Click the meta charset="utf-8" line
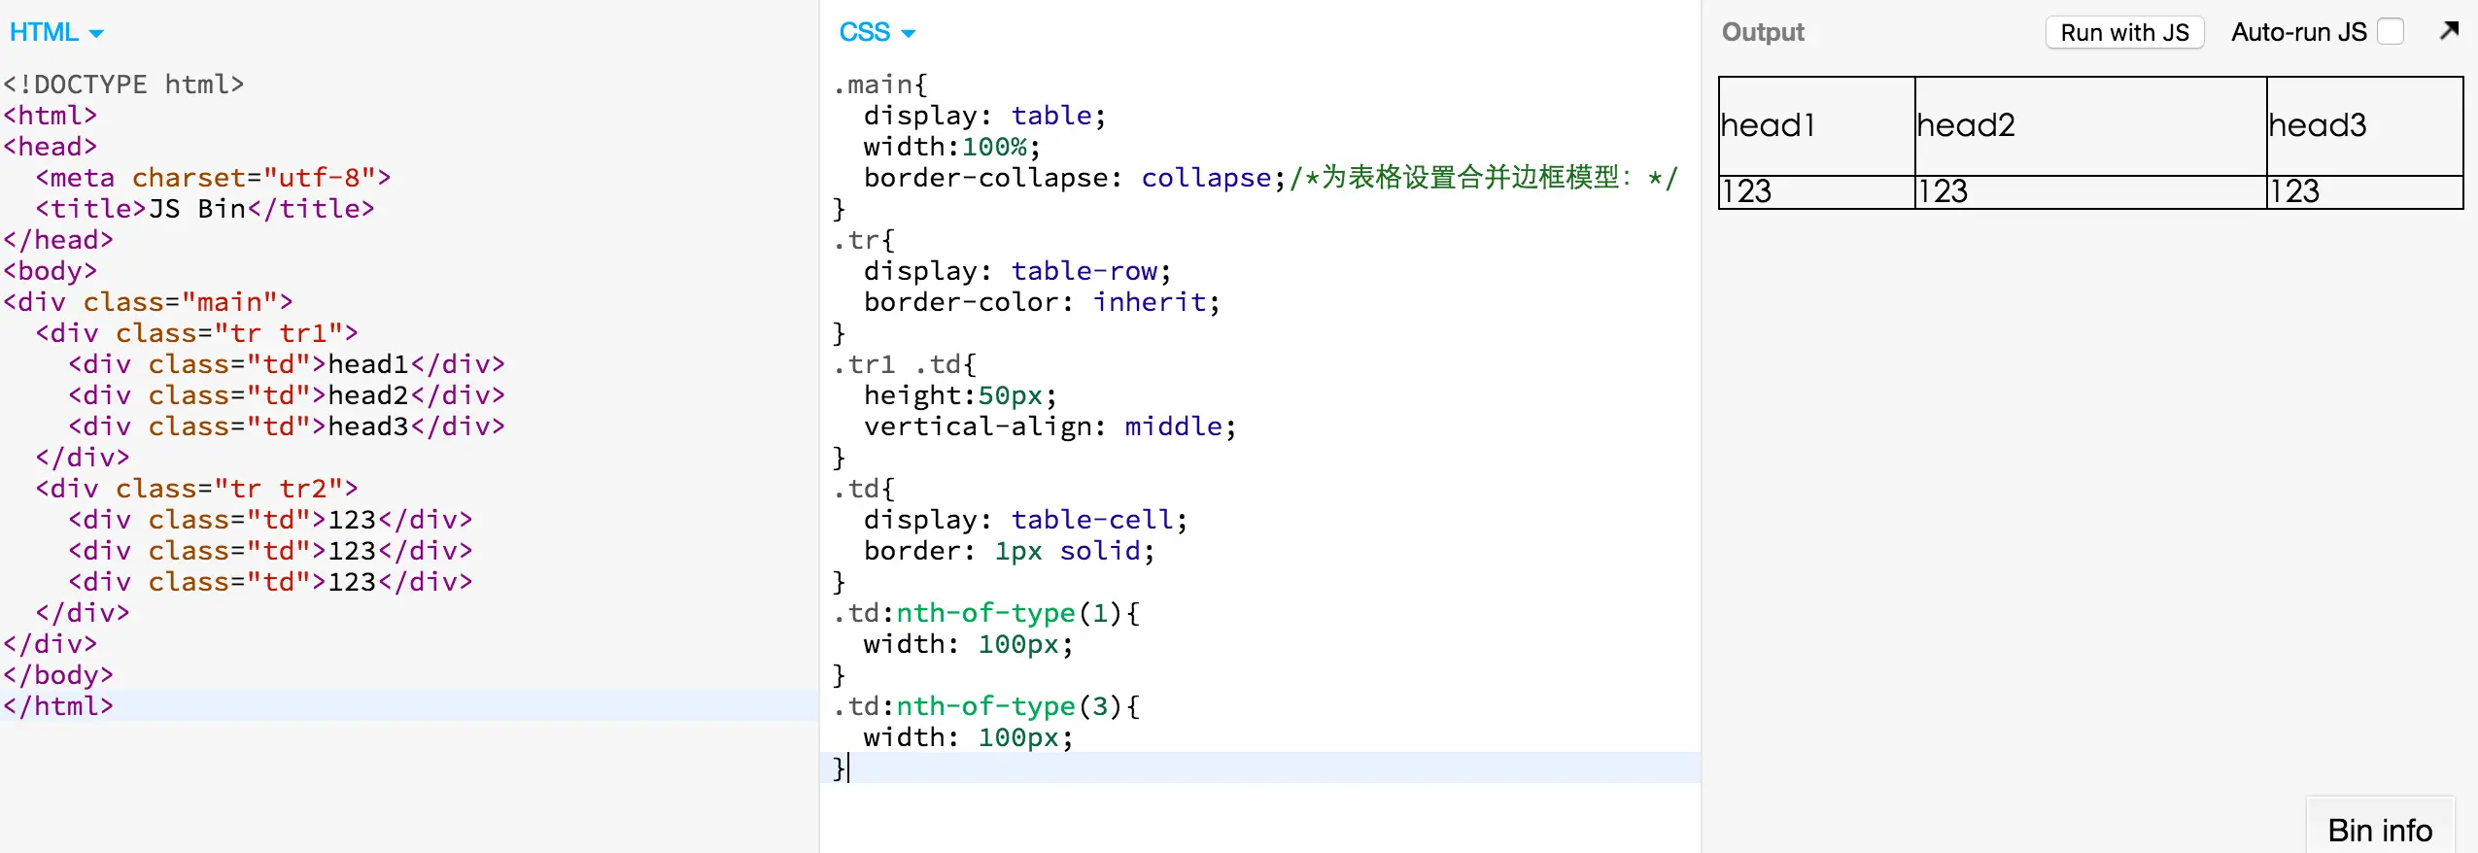 (x=213, y=178)
